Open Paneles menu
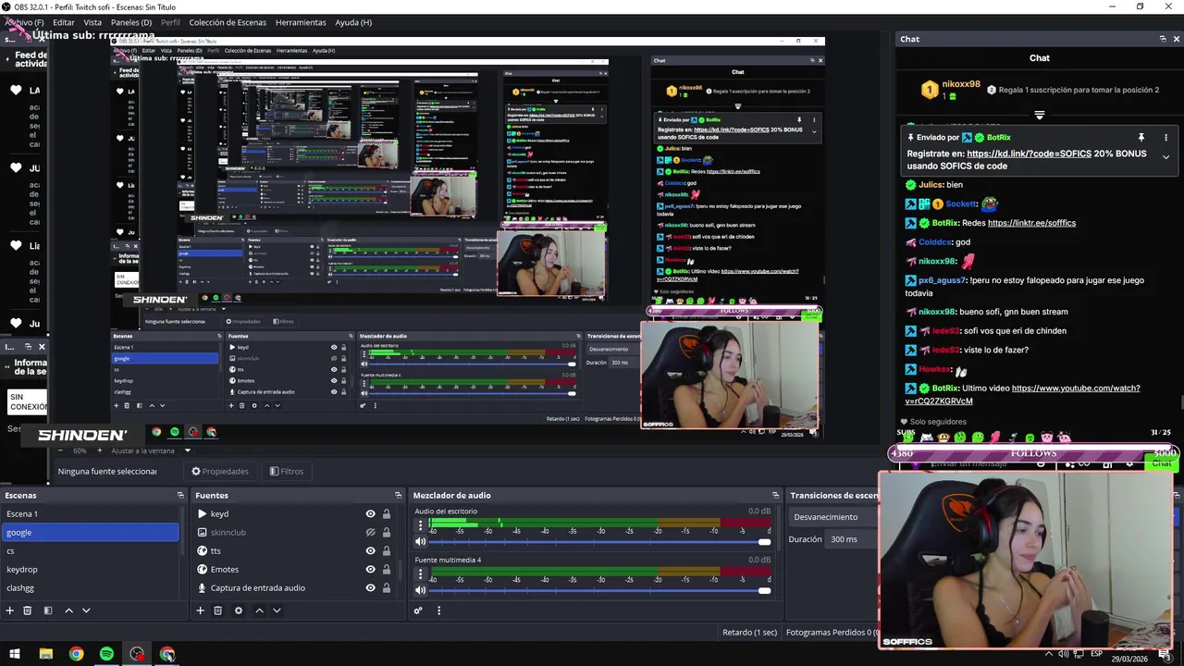Screen dimensions: 1184x666 click(x=131, y=22)
